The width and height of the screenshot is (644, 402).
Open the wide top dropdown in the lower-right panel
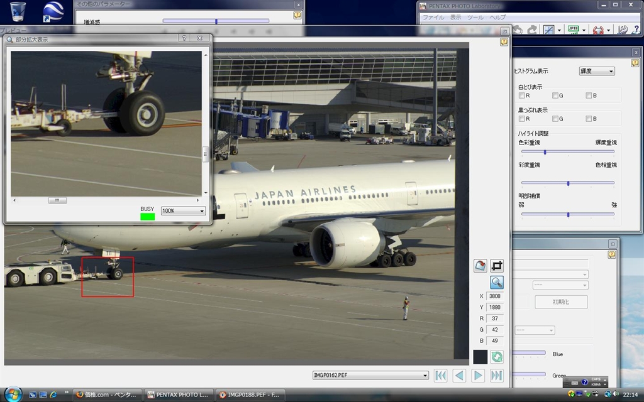click(x=550, y=274)
